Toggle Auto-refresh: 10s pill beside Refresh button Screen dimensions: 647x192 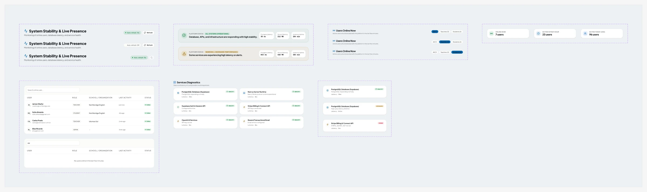click(x=132, y=33)
